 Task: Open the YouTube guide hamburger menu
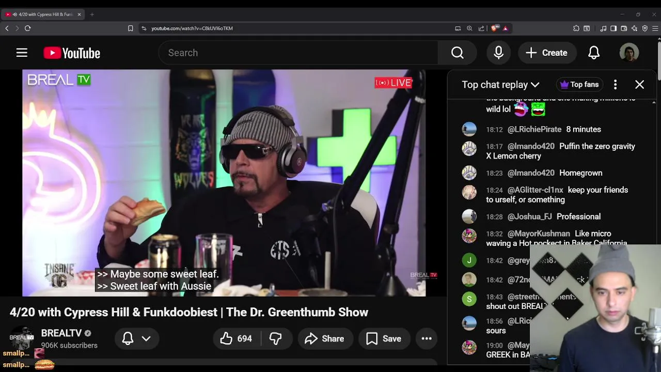[x=22, y=53]
